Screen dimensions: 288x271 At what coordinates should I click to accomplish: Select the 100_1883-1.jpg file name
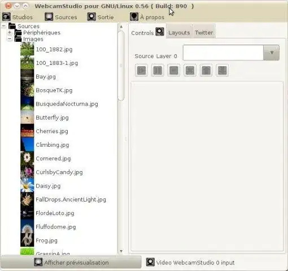(57, 63)
